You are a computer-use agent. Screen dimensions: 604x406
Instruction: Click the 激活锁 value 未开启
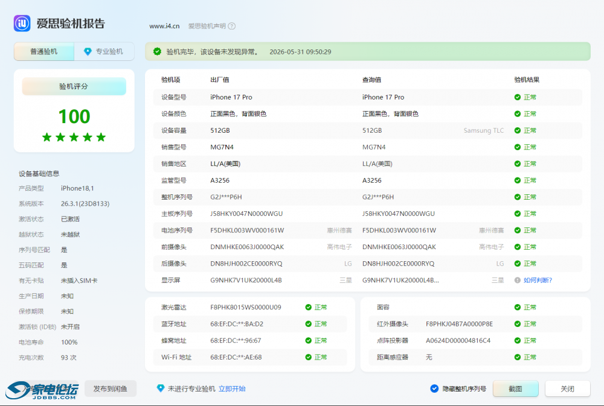click(70, 327)
